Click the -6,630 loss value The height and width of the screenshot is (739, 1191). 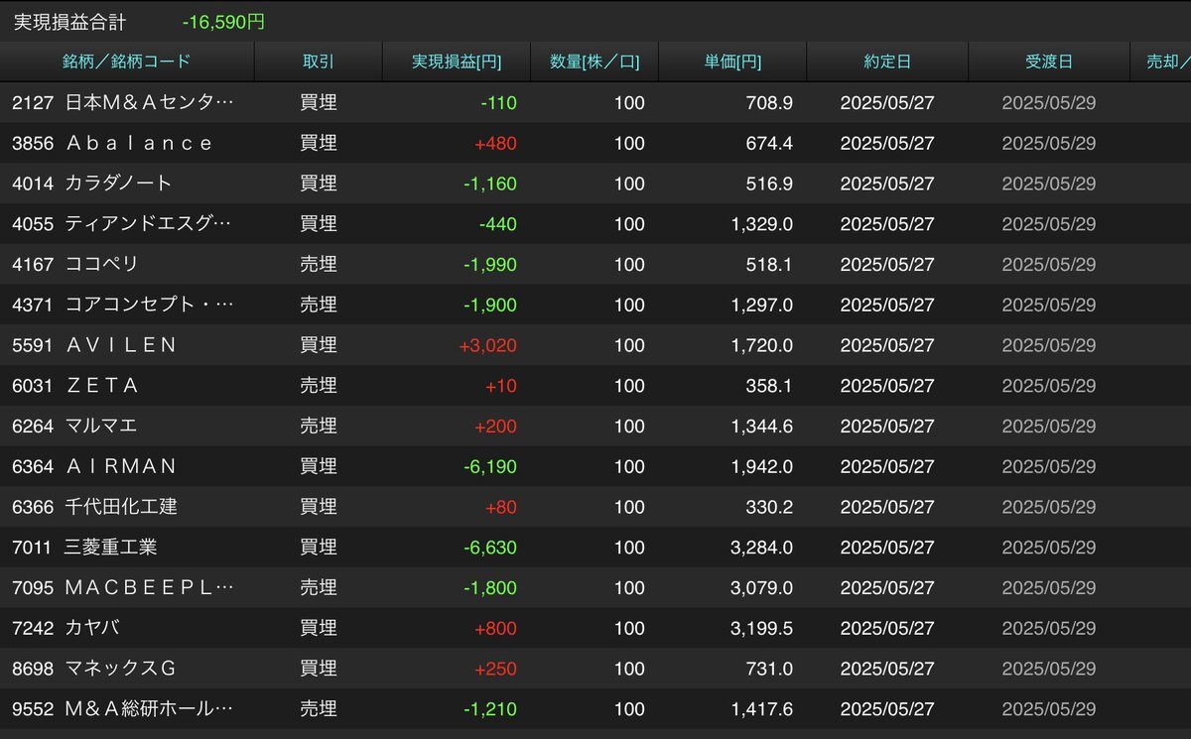point(490,548)
